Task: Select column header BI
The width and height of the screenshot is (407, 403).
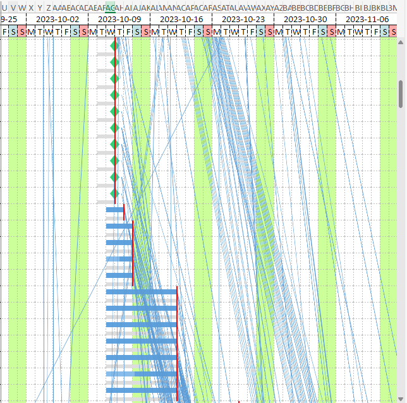Action: (x=358, y=8)
